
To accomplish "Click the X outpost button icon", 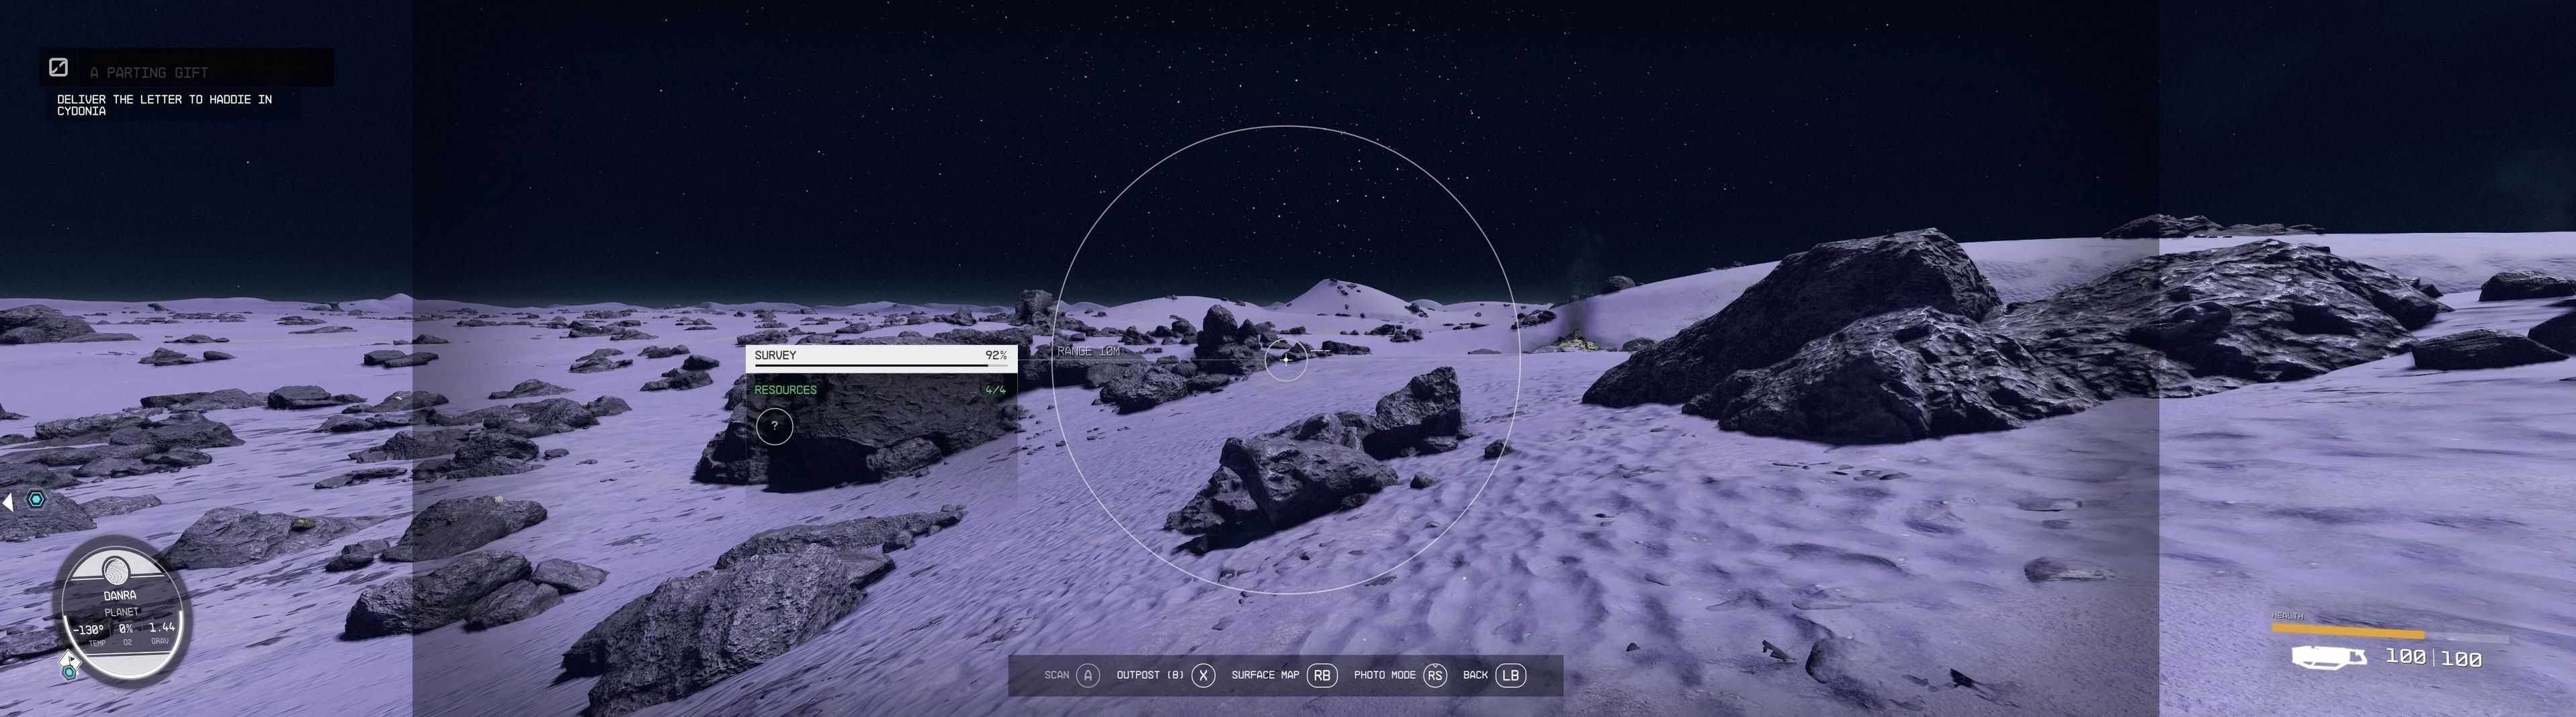I will coord(1203,675).
